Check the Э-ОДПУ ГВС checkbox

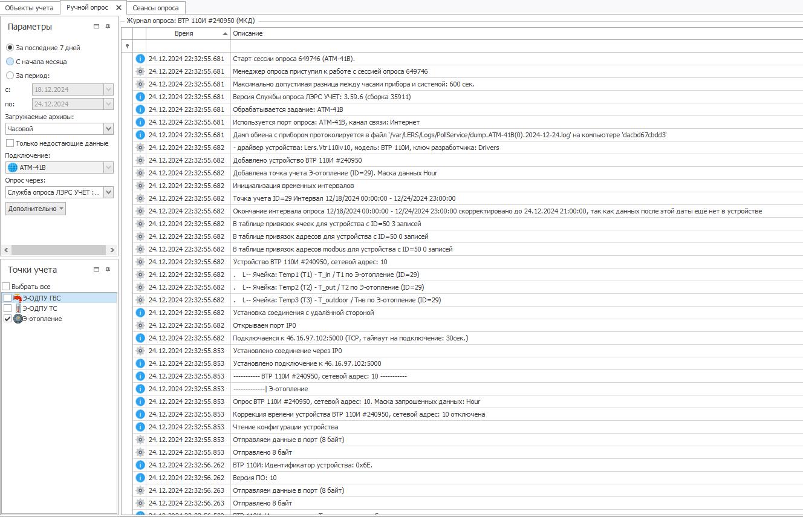click(7, 298)
